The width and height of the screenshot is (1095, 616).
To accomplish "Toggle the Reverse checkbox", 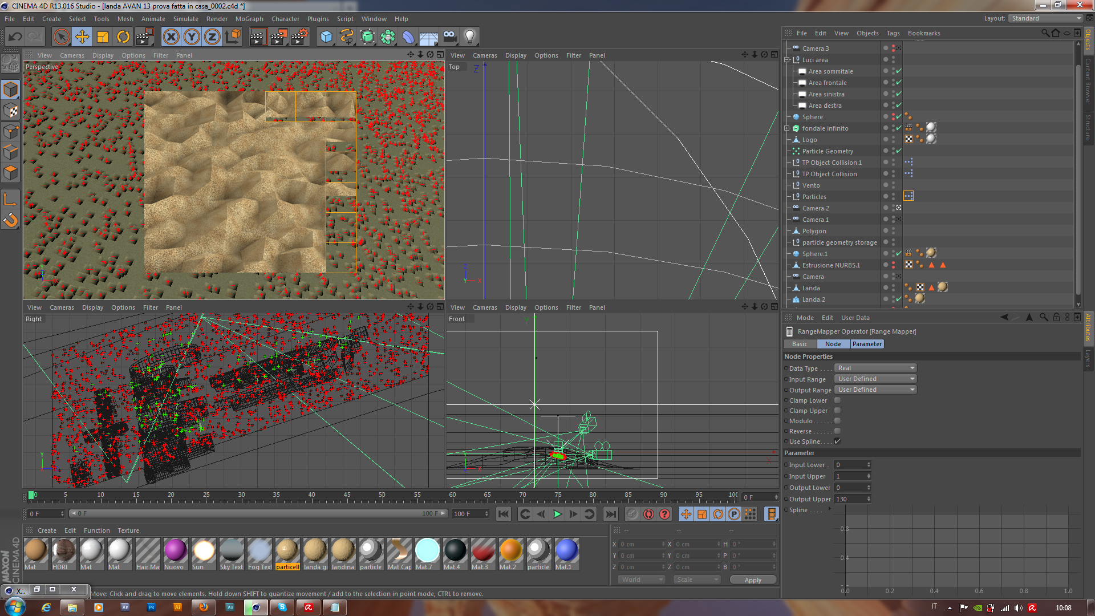I will tap(837, 431).
